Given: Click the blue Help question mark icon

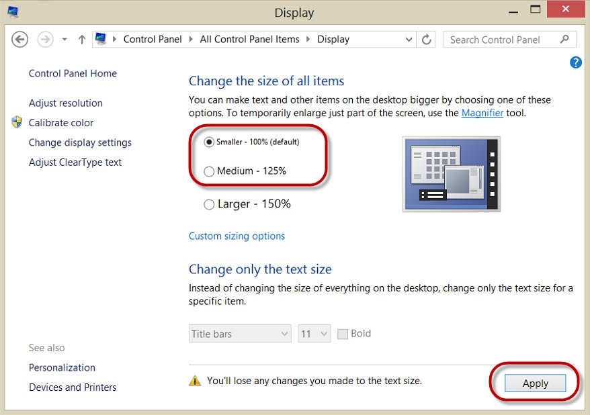Looking at the screenshot, I should (x=575, y=62).
